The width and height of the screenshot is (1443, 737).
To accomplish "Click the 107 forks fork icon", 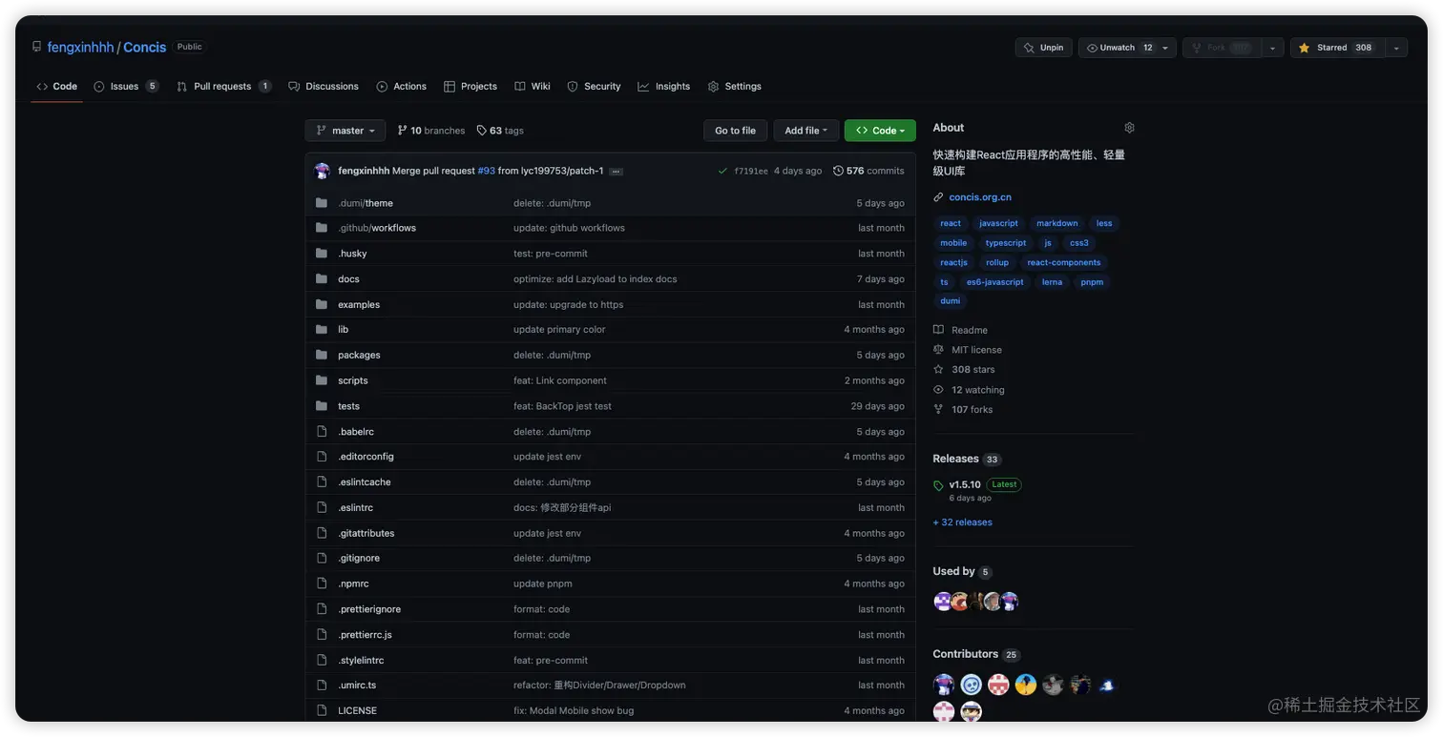I will click(x=938, y=409).
